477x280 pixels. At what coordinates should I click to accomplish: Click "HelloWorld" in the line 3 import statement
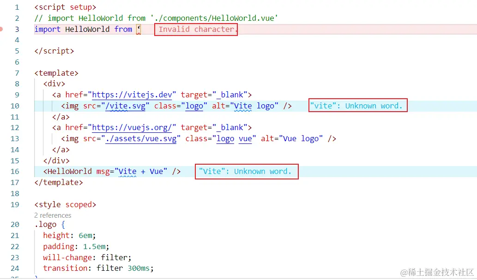pyautogui.click(x=87, y=29)
